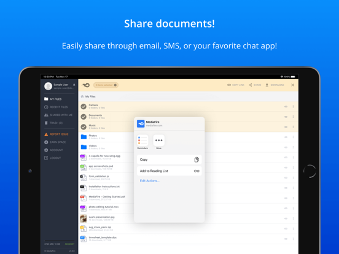Click Logout in the sidebar
This screenshot has height=254, width=339.
pos(53,158)
